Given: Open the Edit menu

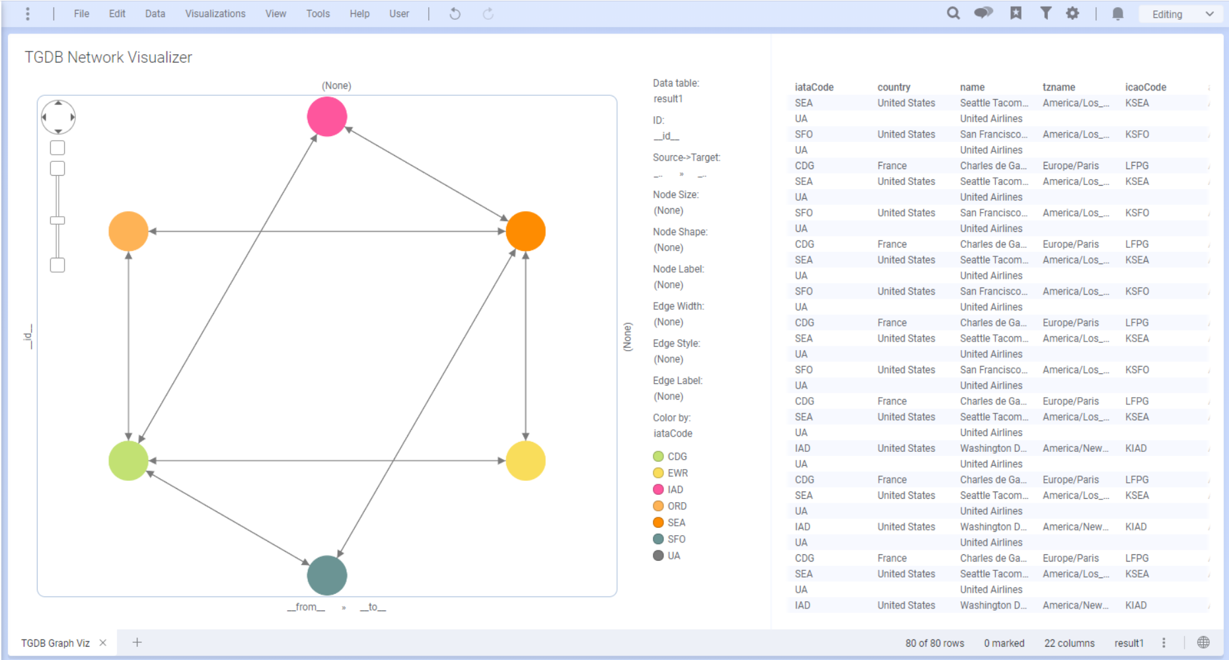Looking at the screenshot, I should tap(117, 14).
